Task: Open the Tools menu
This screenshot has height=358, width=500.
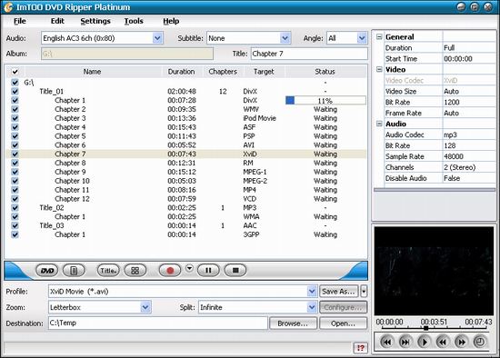Action: pos(134,21)
